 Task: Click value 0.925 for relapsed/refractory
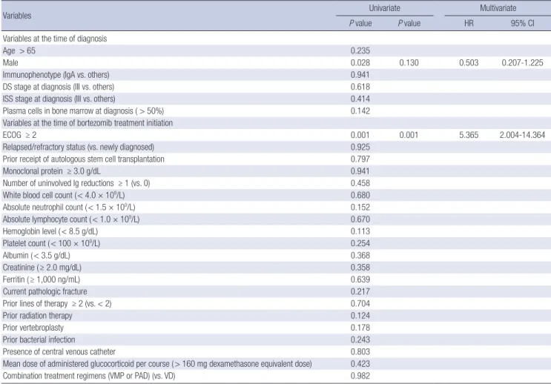pos(360,147)
